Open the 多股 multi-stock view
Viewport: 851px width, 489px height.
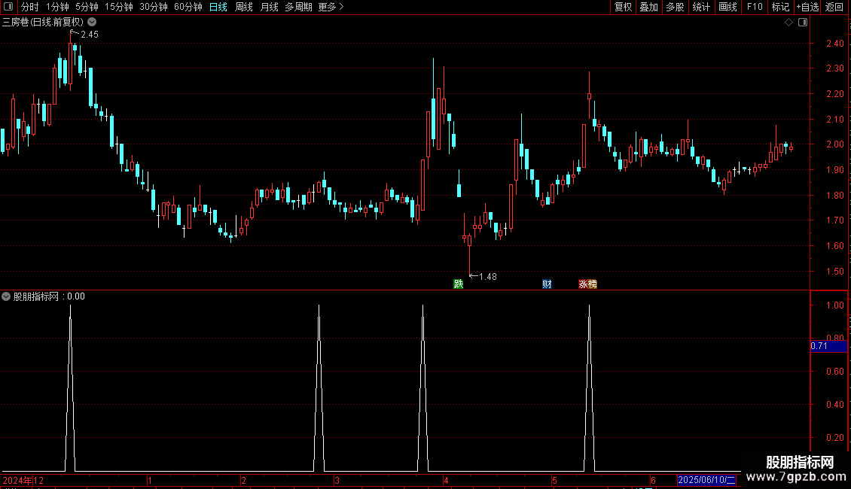pos(676,7)
